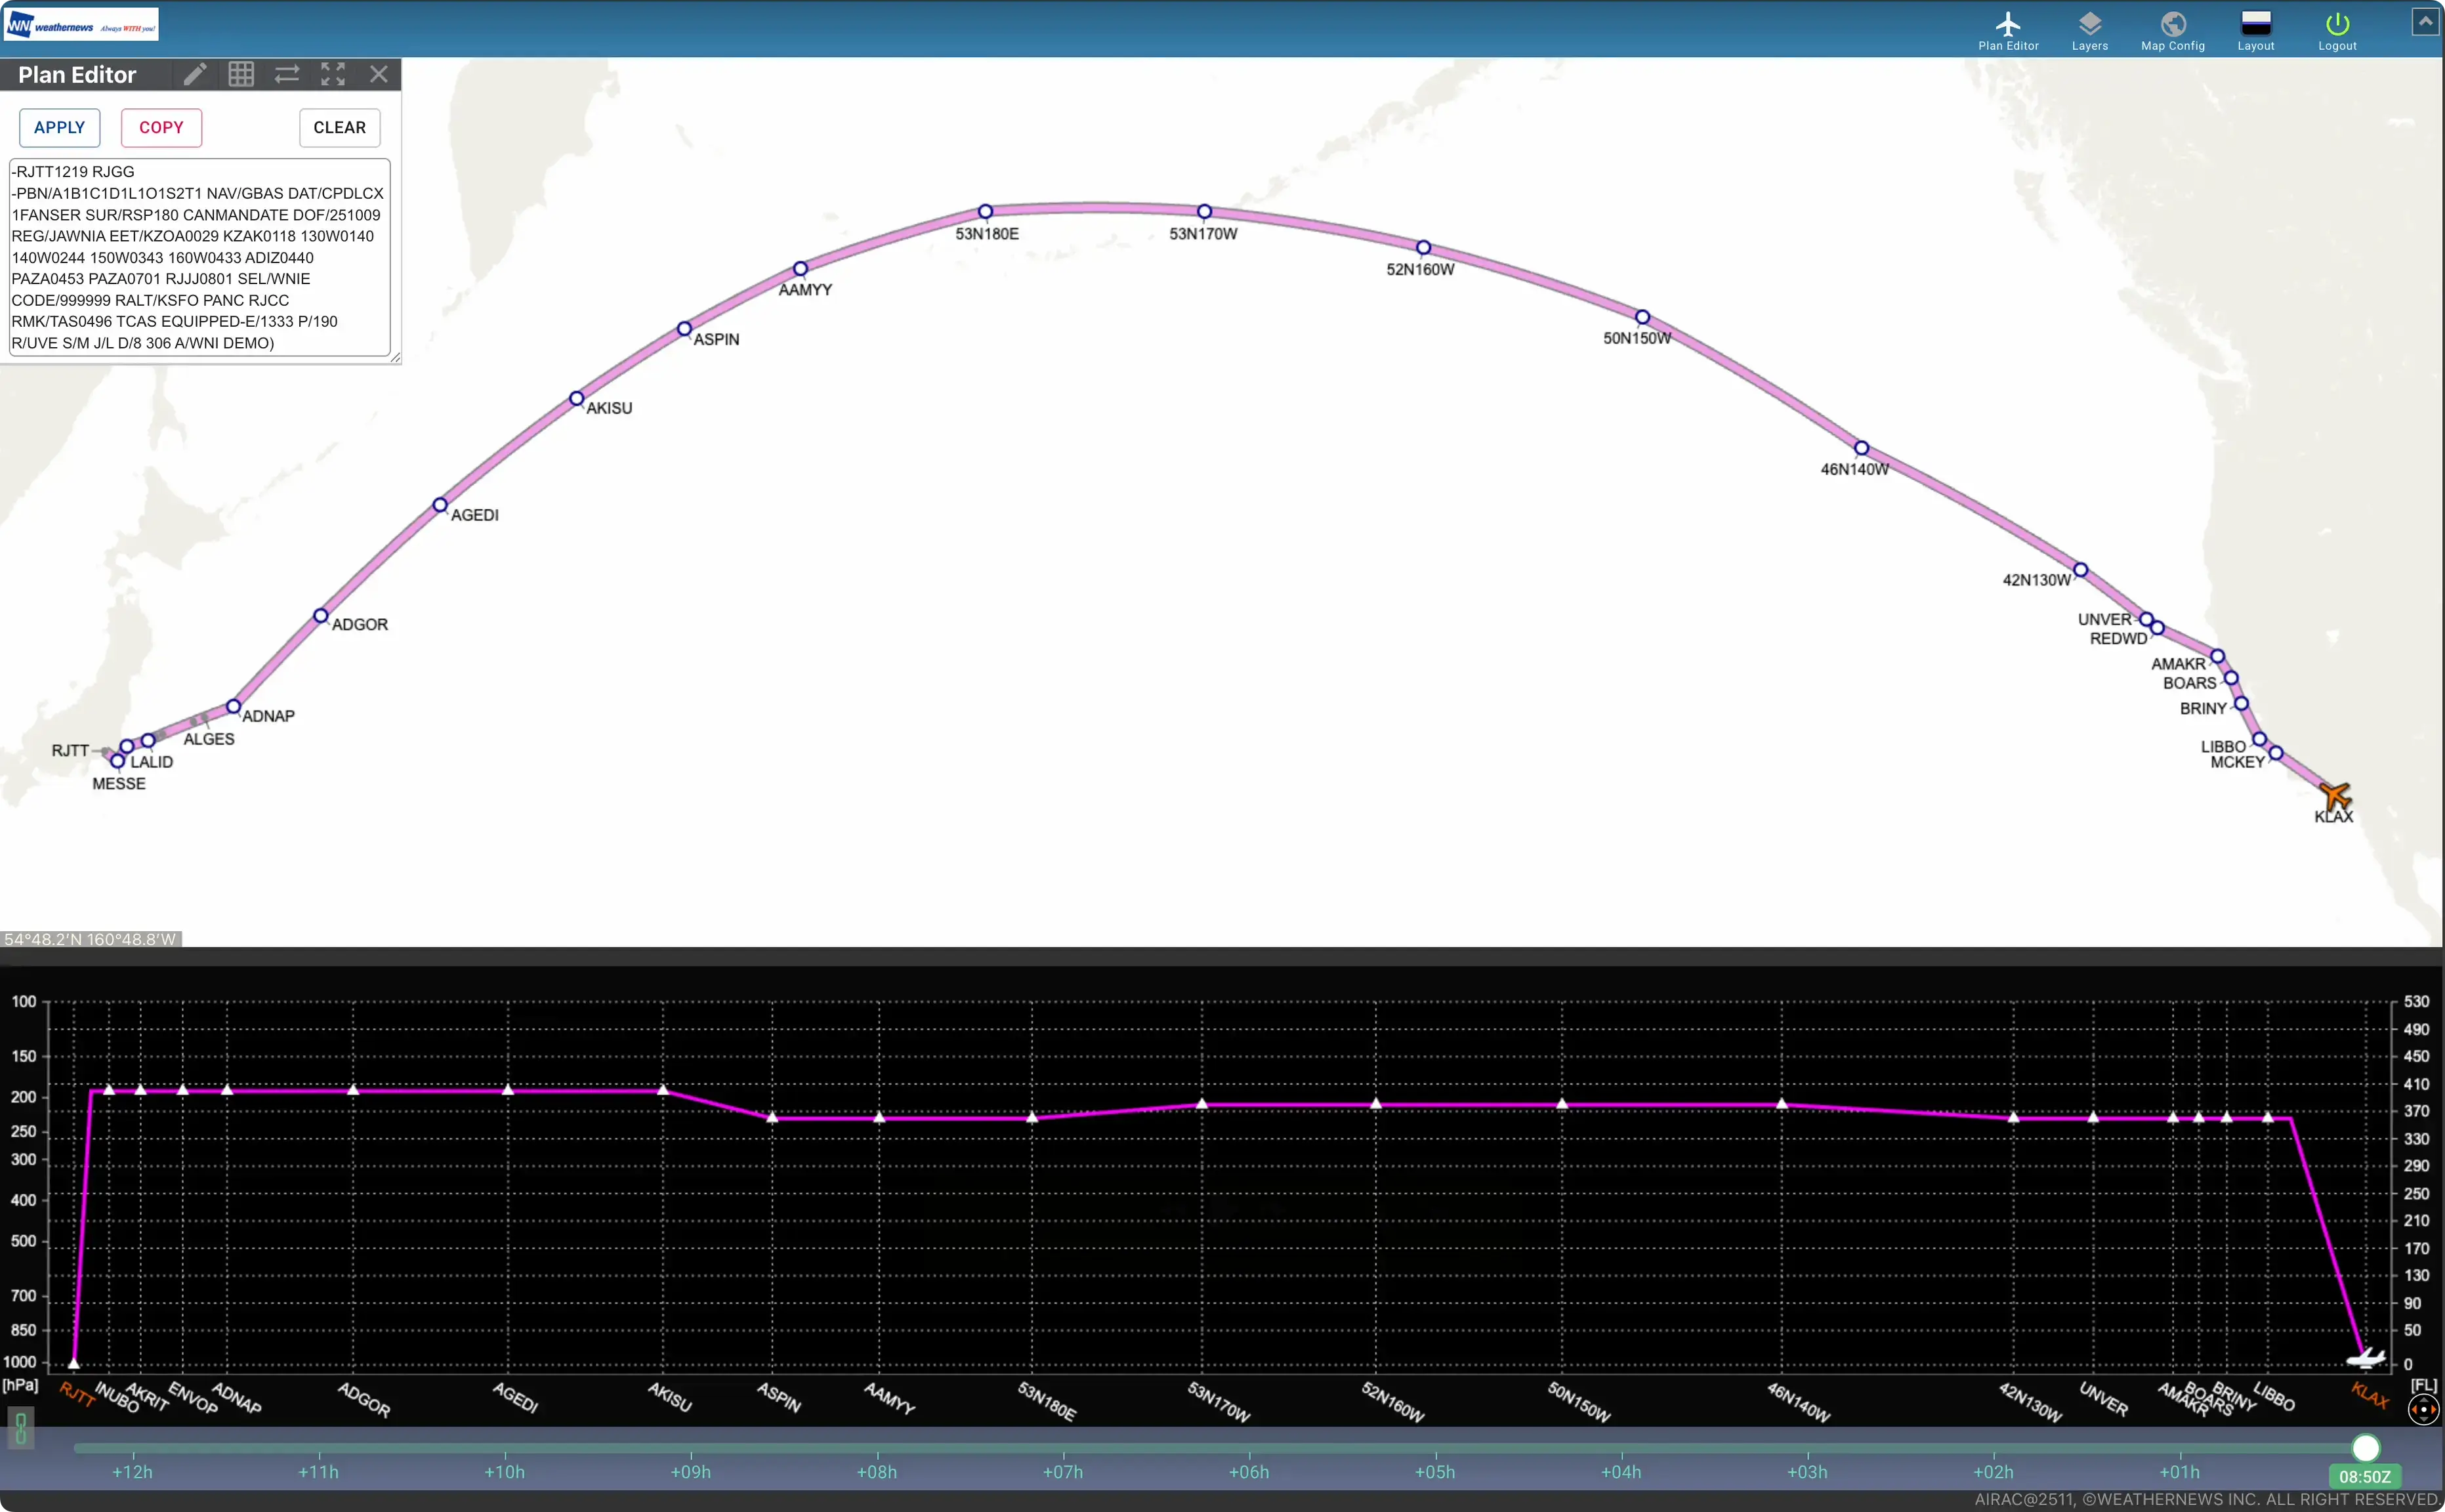Click the profile navigation pad control

(2423, 1409)
